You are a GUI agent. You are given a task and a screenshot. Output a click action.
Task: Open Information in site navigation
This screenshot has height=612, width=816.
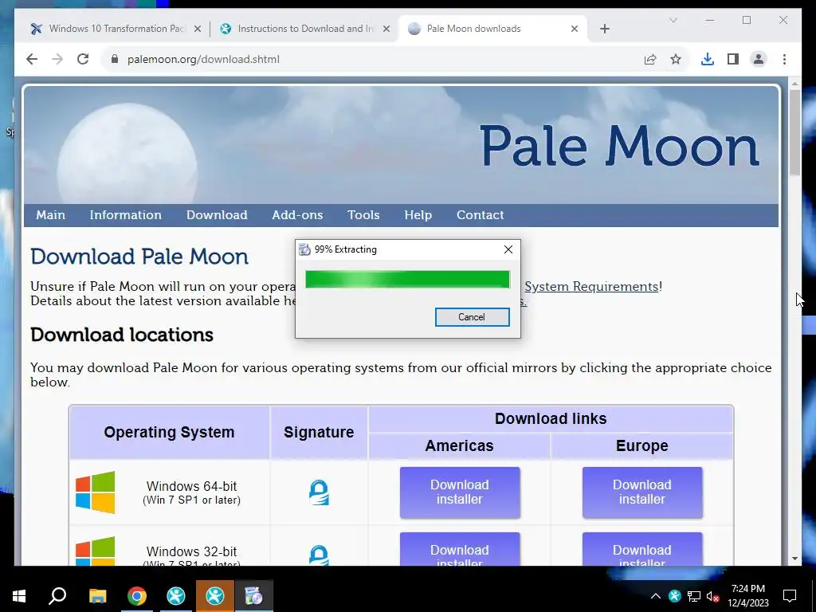tap(125, 215)
